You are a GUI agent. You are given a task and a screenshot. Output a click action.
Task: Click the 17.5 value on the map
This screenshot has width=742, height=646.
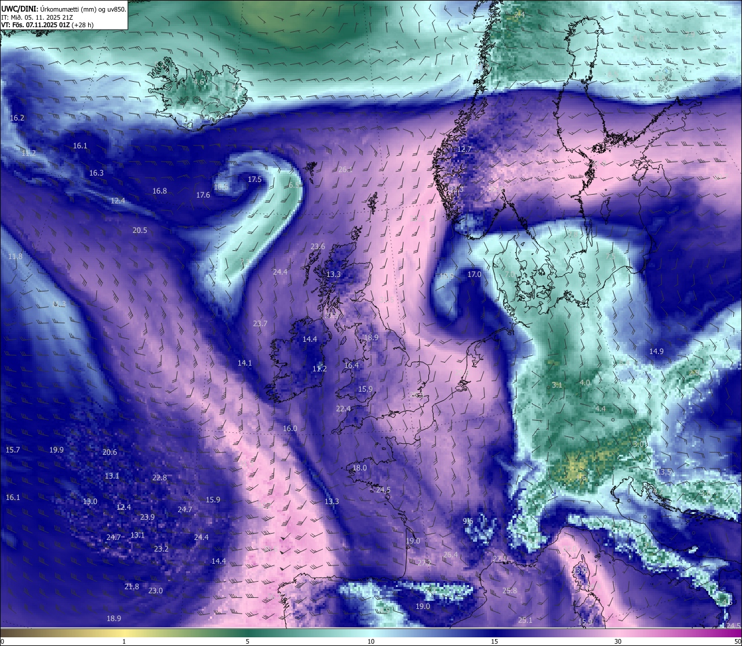pos(254,179)
